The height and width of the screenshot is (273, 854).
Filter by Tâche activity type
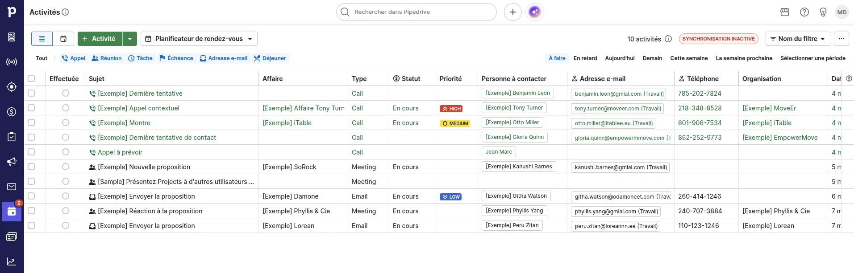140,58
